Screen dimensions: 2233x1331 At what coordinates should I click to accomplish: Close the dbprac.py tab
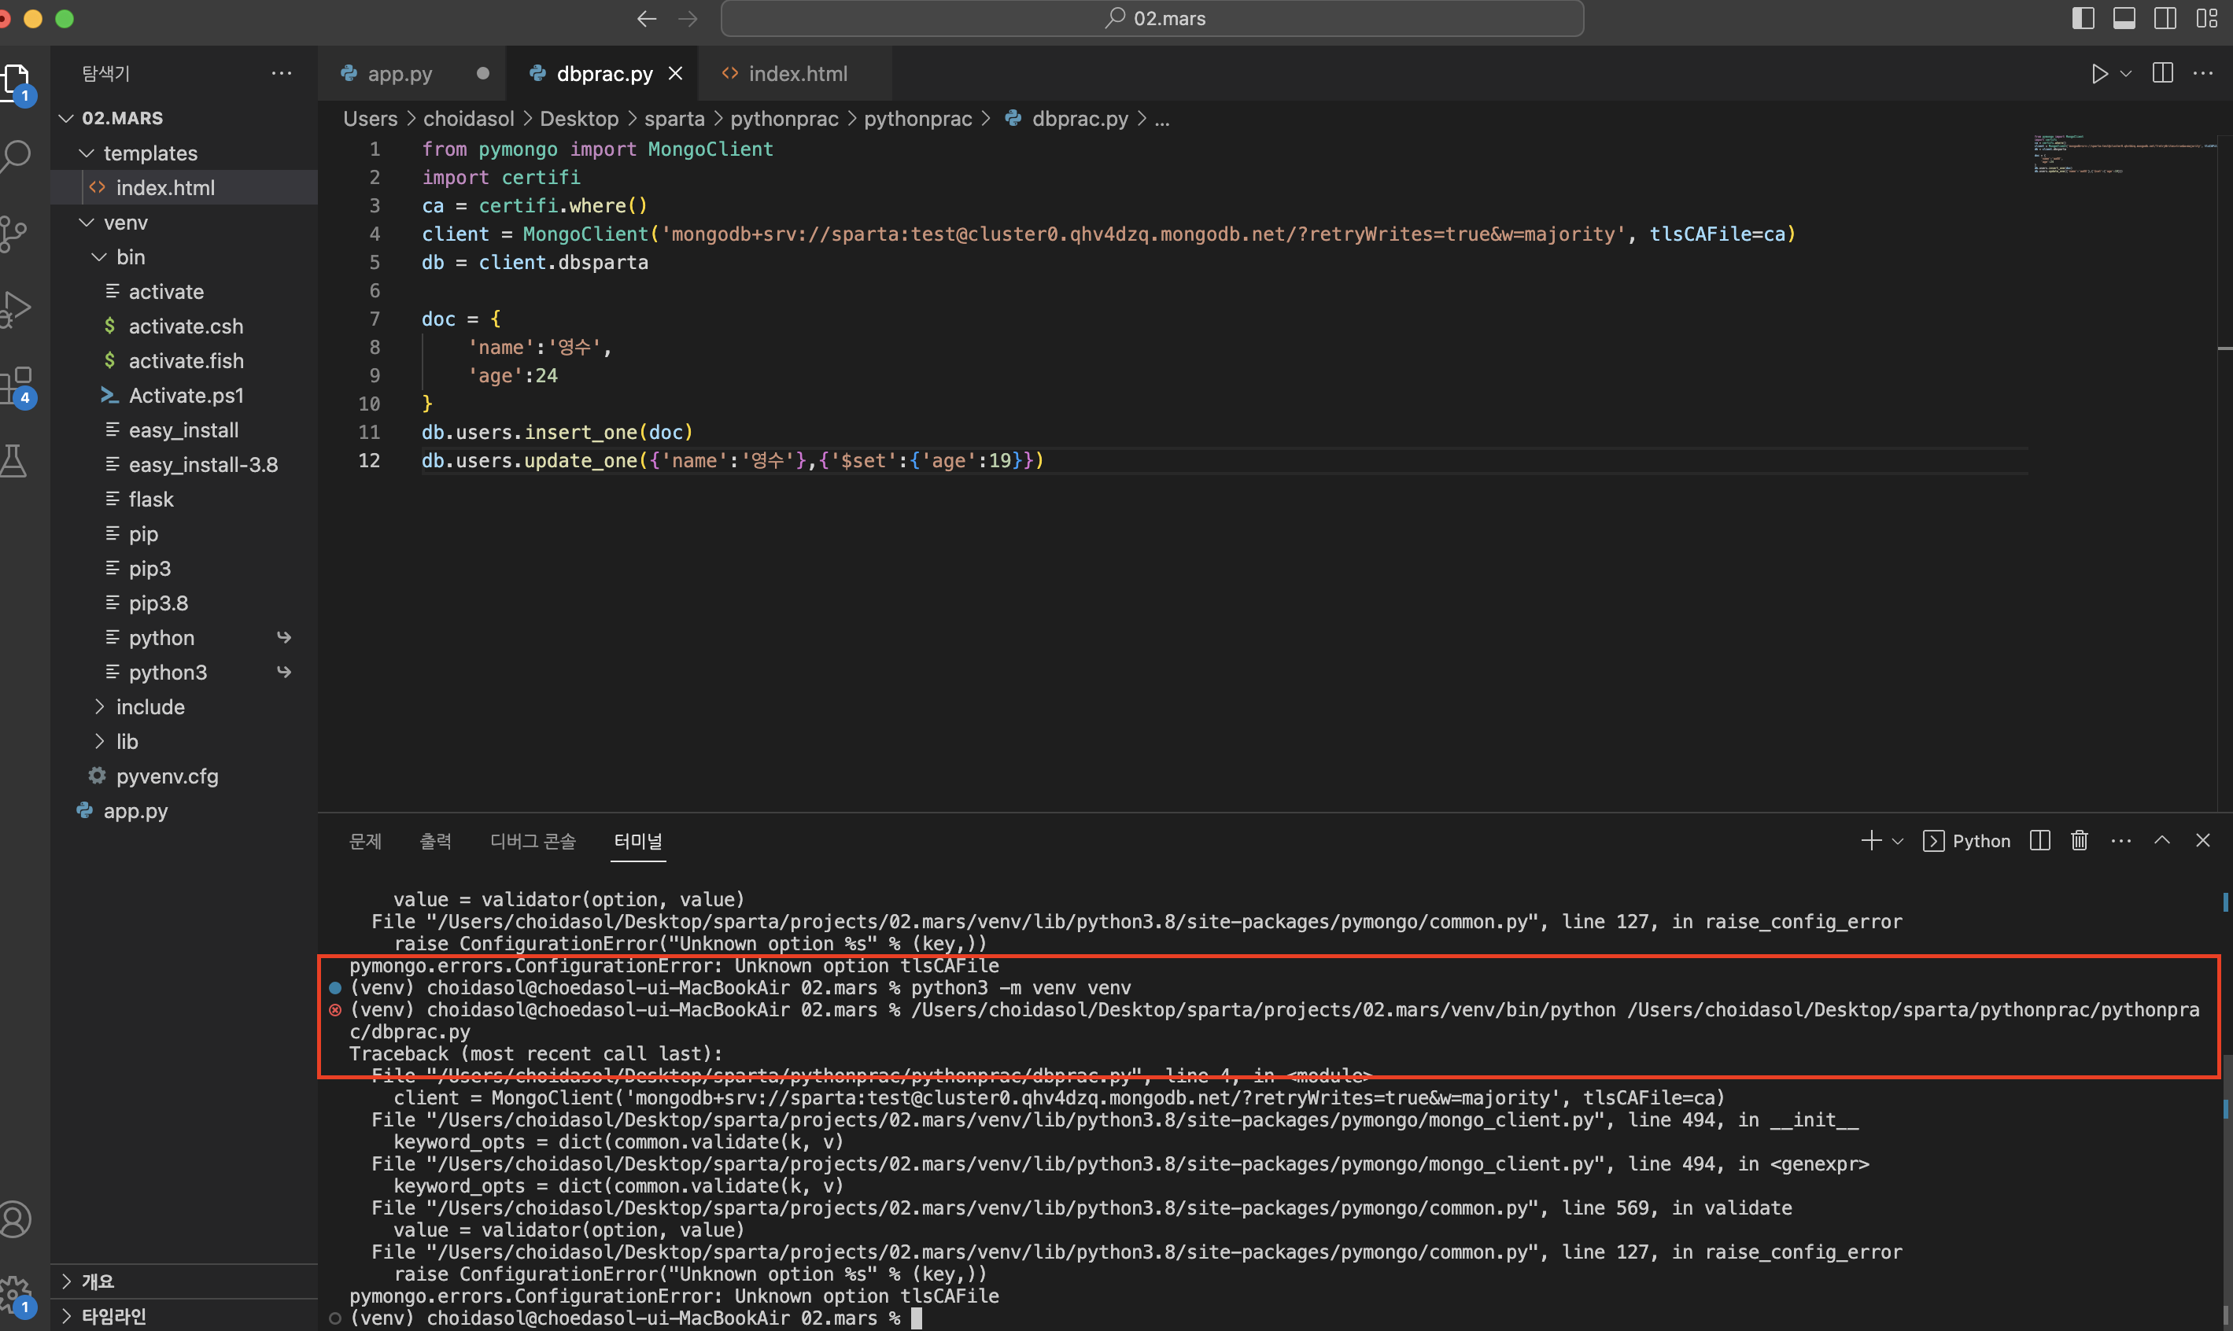tap(676, 73)
